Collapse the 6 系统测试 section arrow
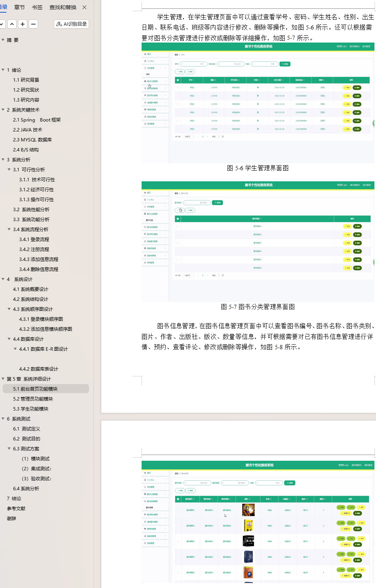376x588 pixels. coord(3,419)
